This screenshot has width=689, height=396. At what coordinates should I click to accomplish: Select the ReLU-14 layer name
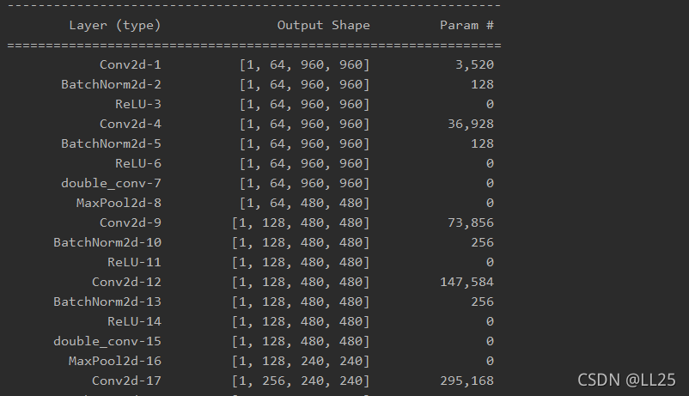[134, 322]
